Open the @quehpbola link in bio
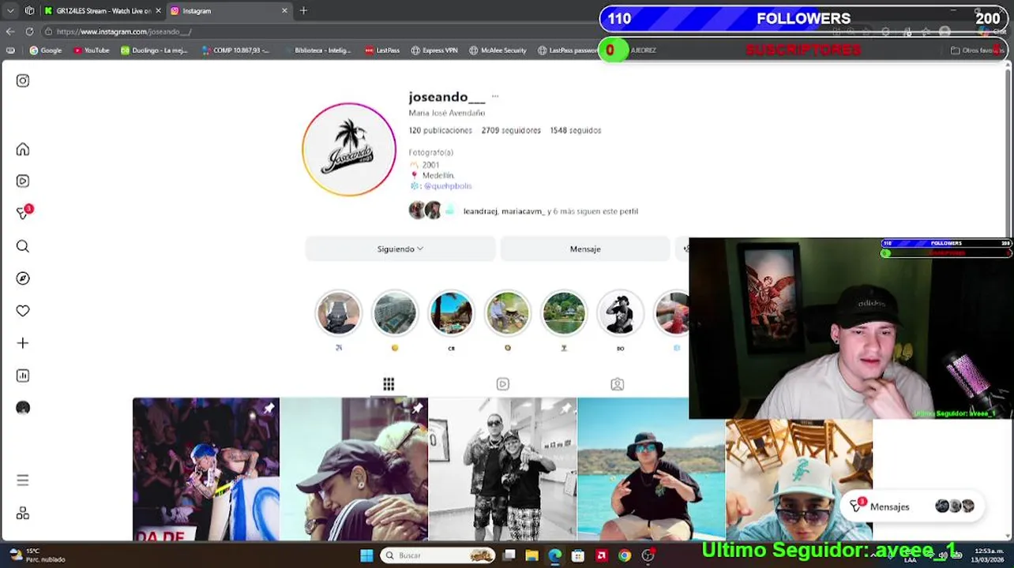This screenshot has height=568, width=1014. point(447,186)
